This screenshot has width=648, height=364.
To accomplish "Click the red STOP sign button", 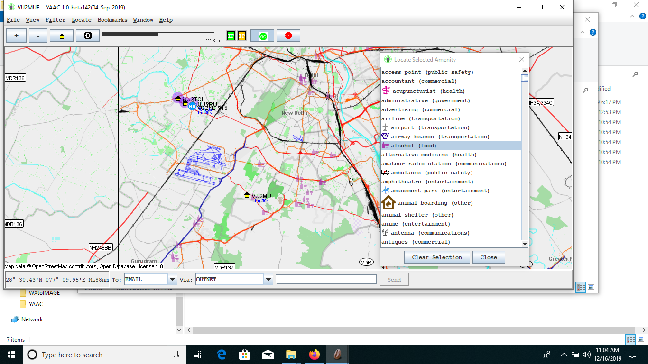I will pos(288,36).
